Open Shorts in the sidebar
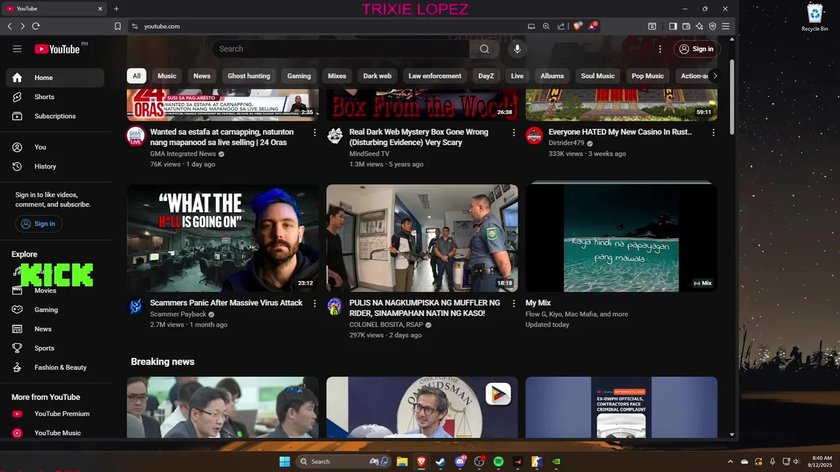Screen dimensions: 840x472 (x=55, y=97)
